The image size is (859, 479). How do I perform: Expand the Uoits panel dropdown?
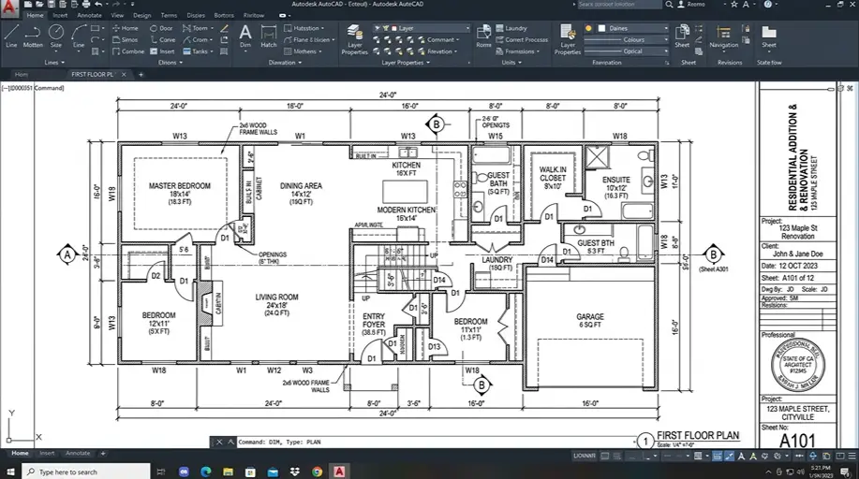coord(511,63)
